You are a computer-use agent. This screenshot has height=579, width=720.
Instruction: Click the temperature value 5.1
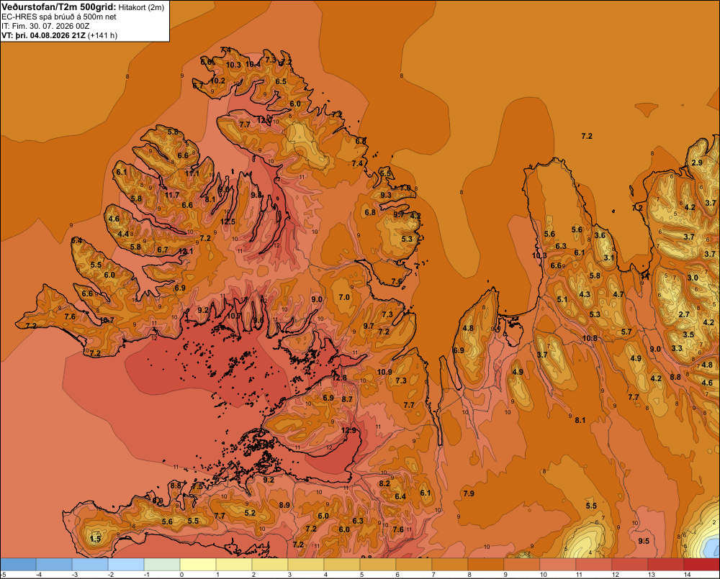(562, 299)
